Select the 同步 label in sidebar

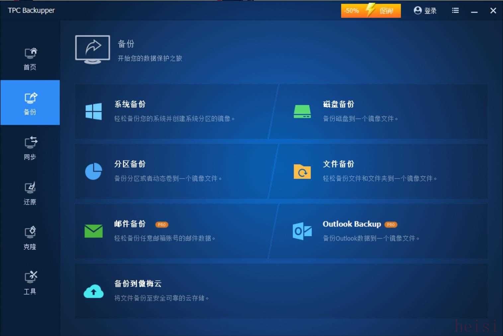click(30, 157)
